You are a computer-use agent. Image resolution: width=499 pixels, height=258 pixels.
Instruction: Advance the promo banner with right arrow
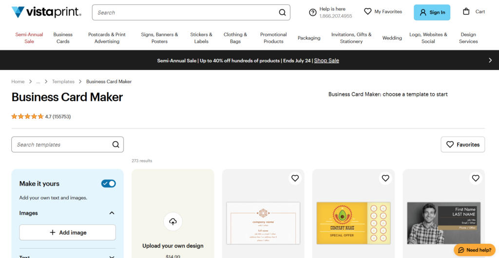(490, 60)
